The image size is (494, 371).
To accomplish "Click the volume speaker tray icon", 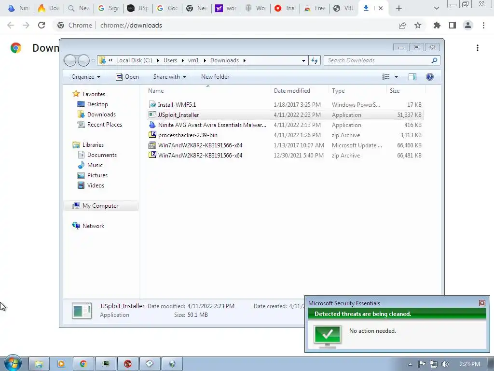I will pyautogui.click(x=445, y=364).
